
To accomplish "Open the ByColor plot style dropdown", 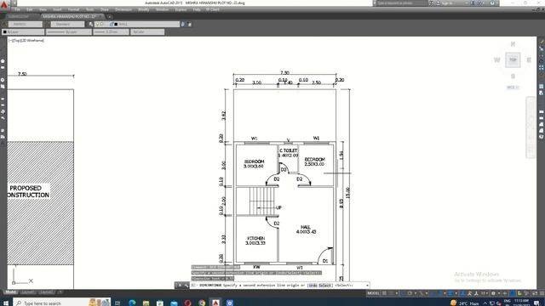I will tap(147, 32).
